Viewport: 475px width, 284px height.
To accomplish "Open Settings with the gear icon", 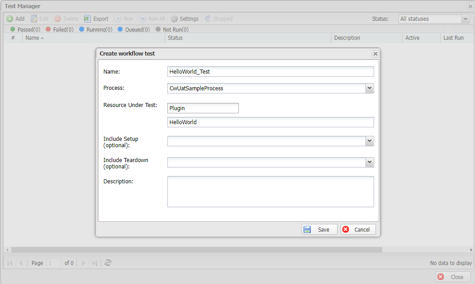I will tap(174, 19).
